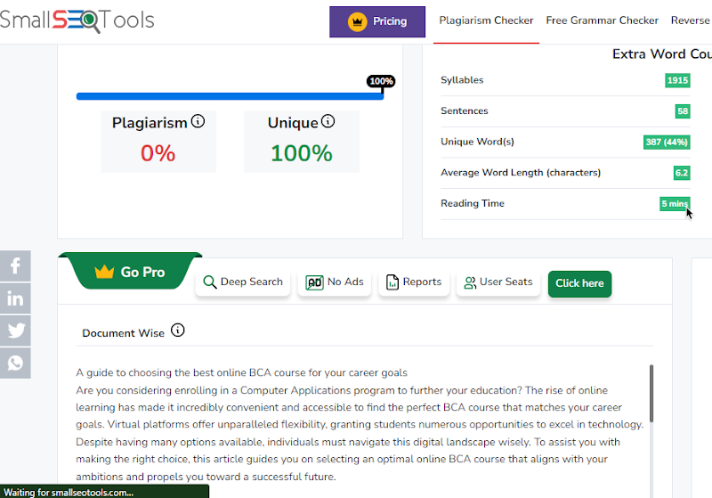Image resolution: width=712 pixels, height=498 pixels.
Task: Click the blue 100% progress bar
Action: pyautogui.click(x=230, y=96)
